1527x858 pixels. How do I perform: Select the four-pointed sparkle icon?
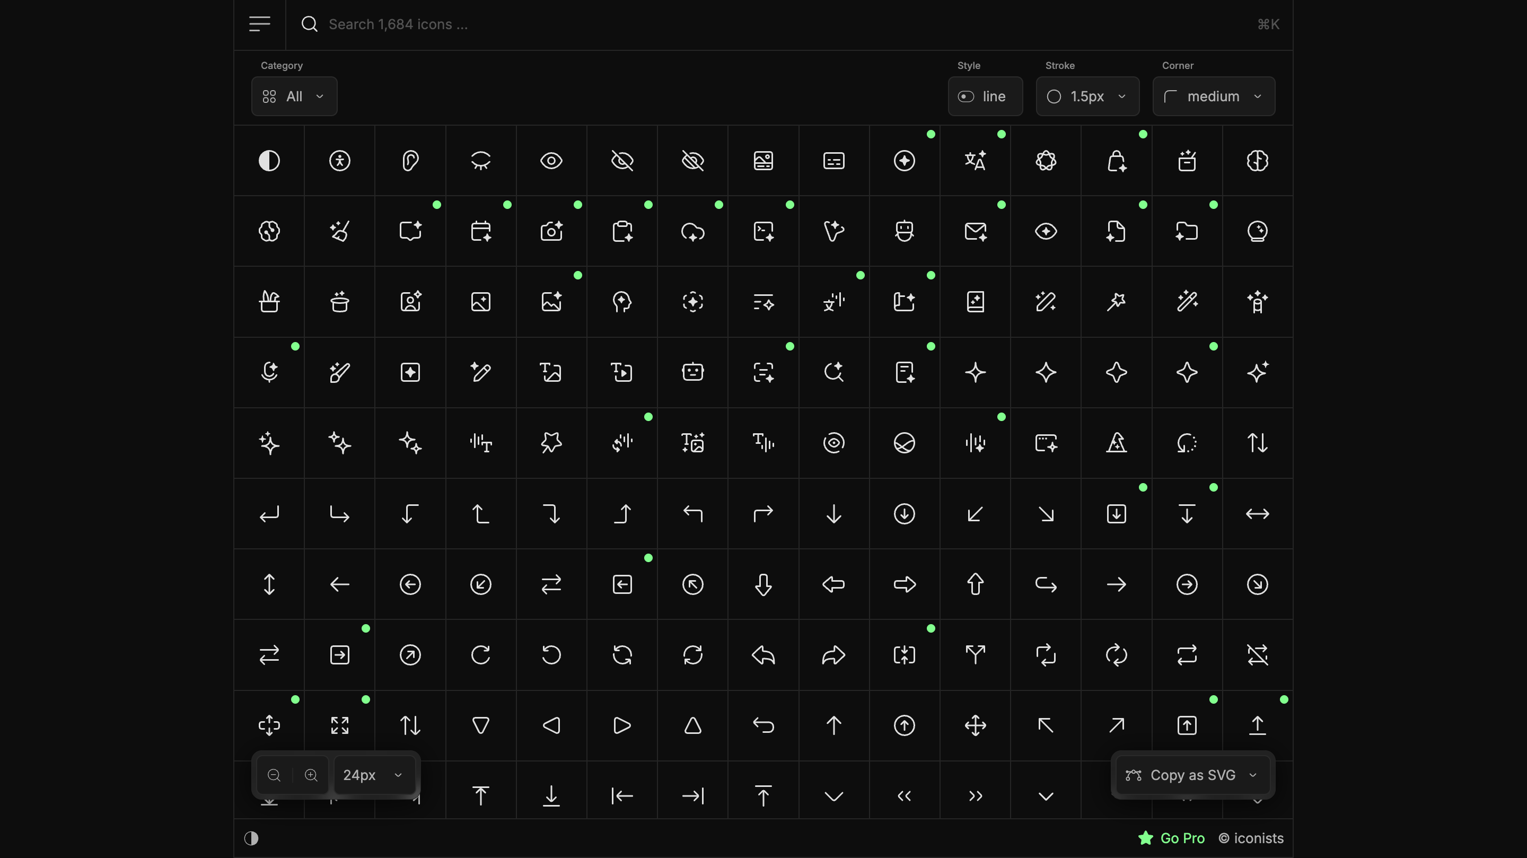[x=975, y=372]
